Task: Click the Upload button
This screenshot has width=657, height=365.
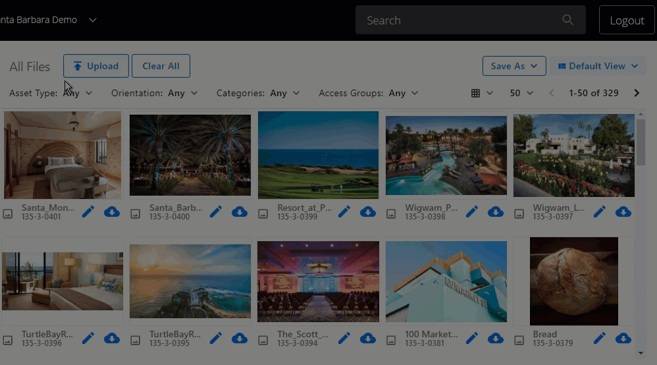Action: point(96,66)
